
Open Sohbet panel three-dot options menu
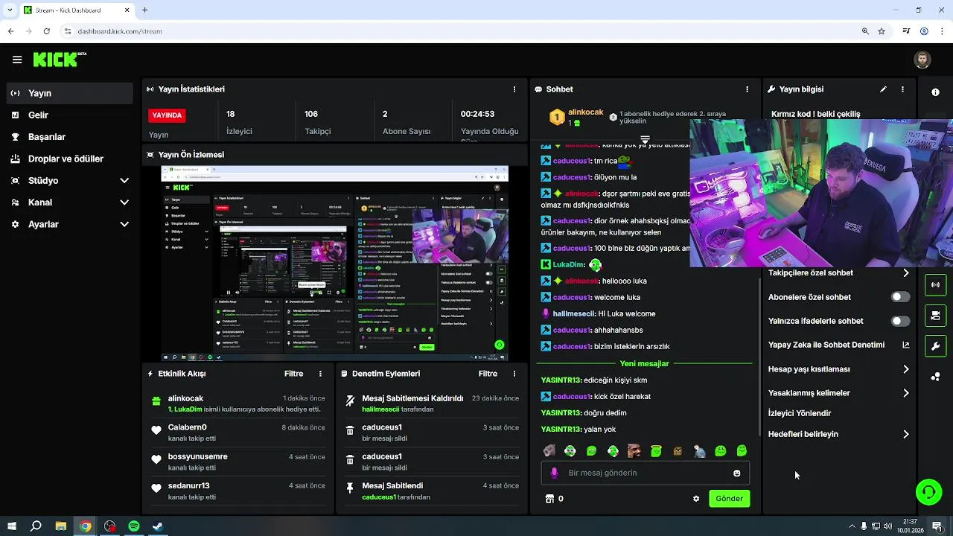748,89
